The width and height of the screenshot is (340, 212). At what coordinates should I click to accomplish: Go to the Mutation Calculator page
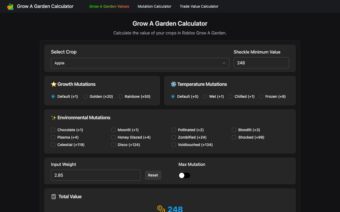click(154, 6)
